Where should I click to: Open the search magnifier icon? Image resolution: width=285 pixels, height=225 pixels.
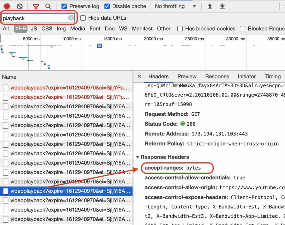[x=48, y=7]
